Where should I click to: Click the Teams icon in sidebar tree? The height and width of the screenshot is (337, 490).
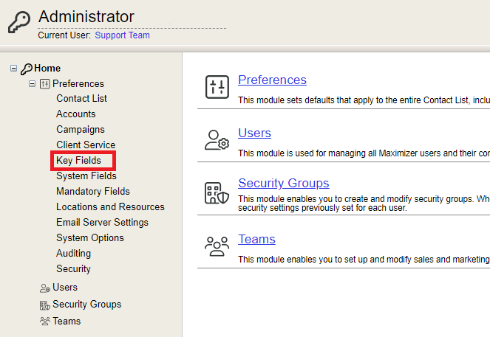pyautogui.click(x=44, y=321)
